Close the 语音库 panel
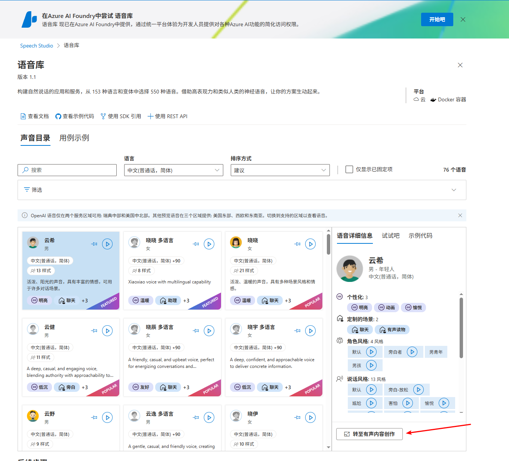The height and width of the screenshot is (461, 509). [460, 65]
